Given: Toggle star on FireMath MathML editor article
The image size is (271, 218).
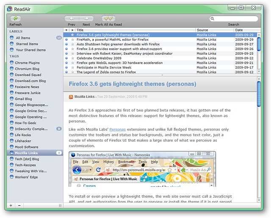Looking at the screenshot, I should (x=72, y=39).
